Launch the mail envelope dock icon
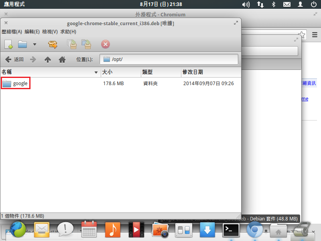 [x=42, y=229]
